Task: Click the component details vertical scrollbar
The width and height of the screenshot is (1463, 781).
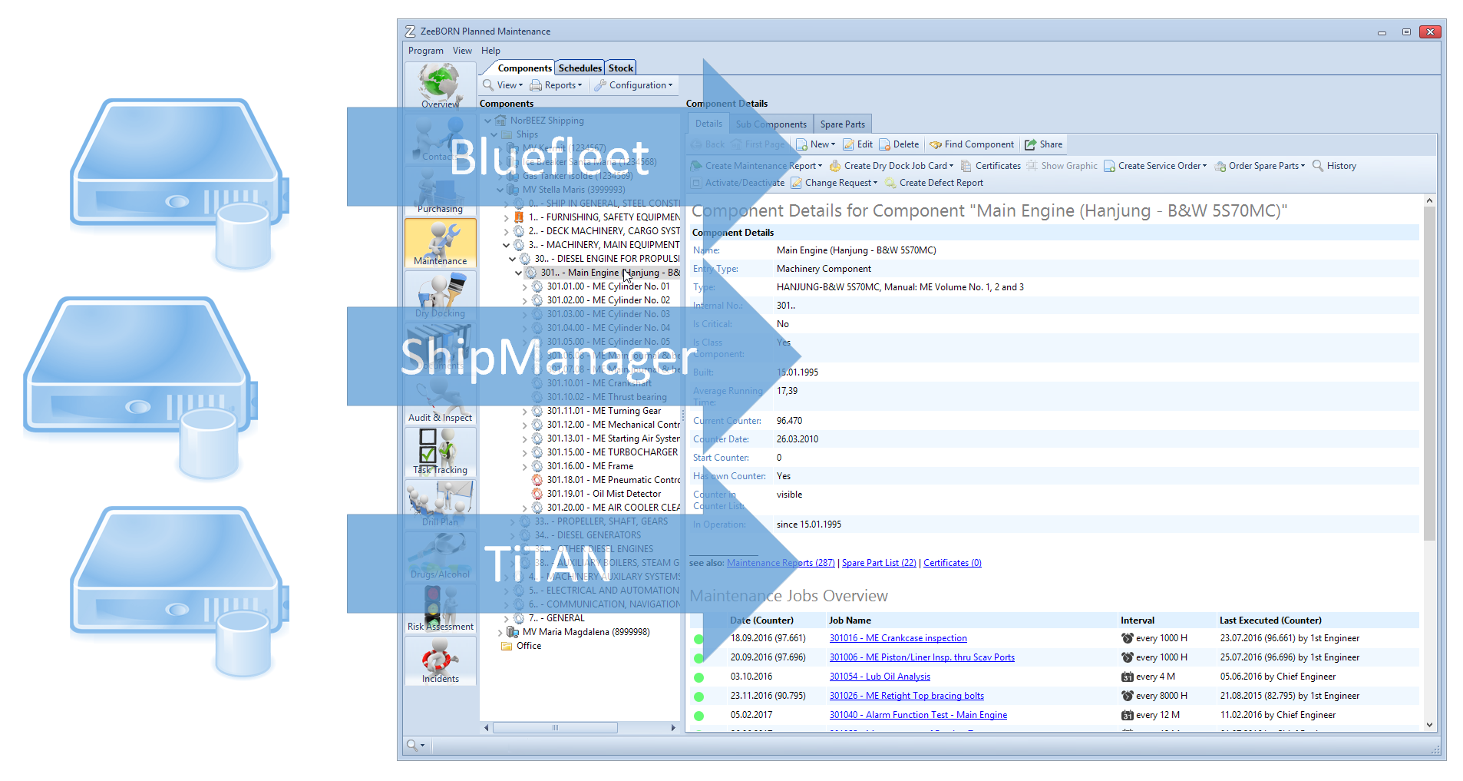Action: (x=1429, y=372)
